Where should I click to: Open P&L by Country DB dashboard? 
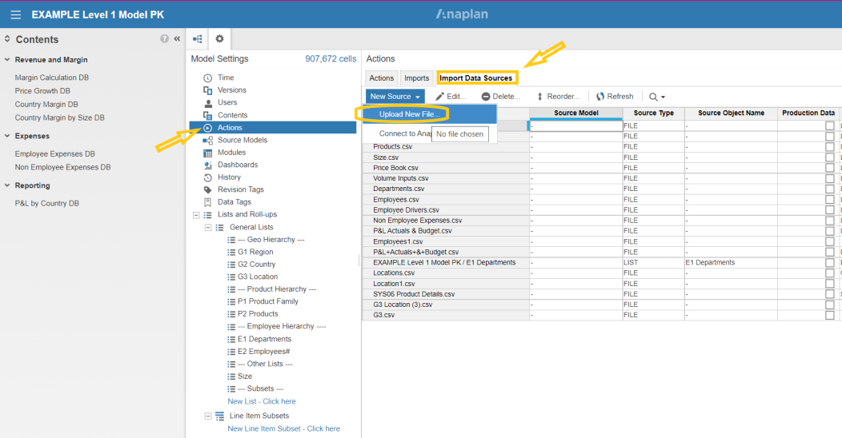click(x=46, y=204)
